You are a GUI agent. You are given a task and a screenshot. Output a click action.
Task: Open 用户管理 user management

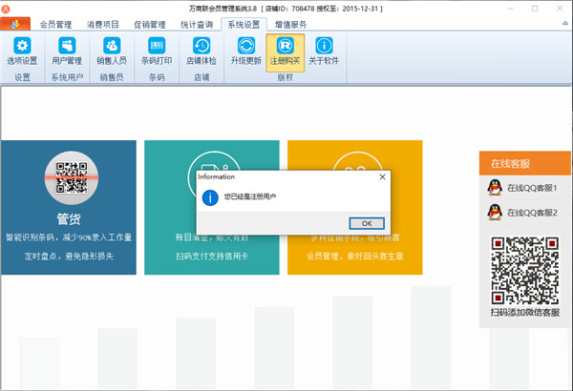pyautogui.click(x=67, y=51)
